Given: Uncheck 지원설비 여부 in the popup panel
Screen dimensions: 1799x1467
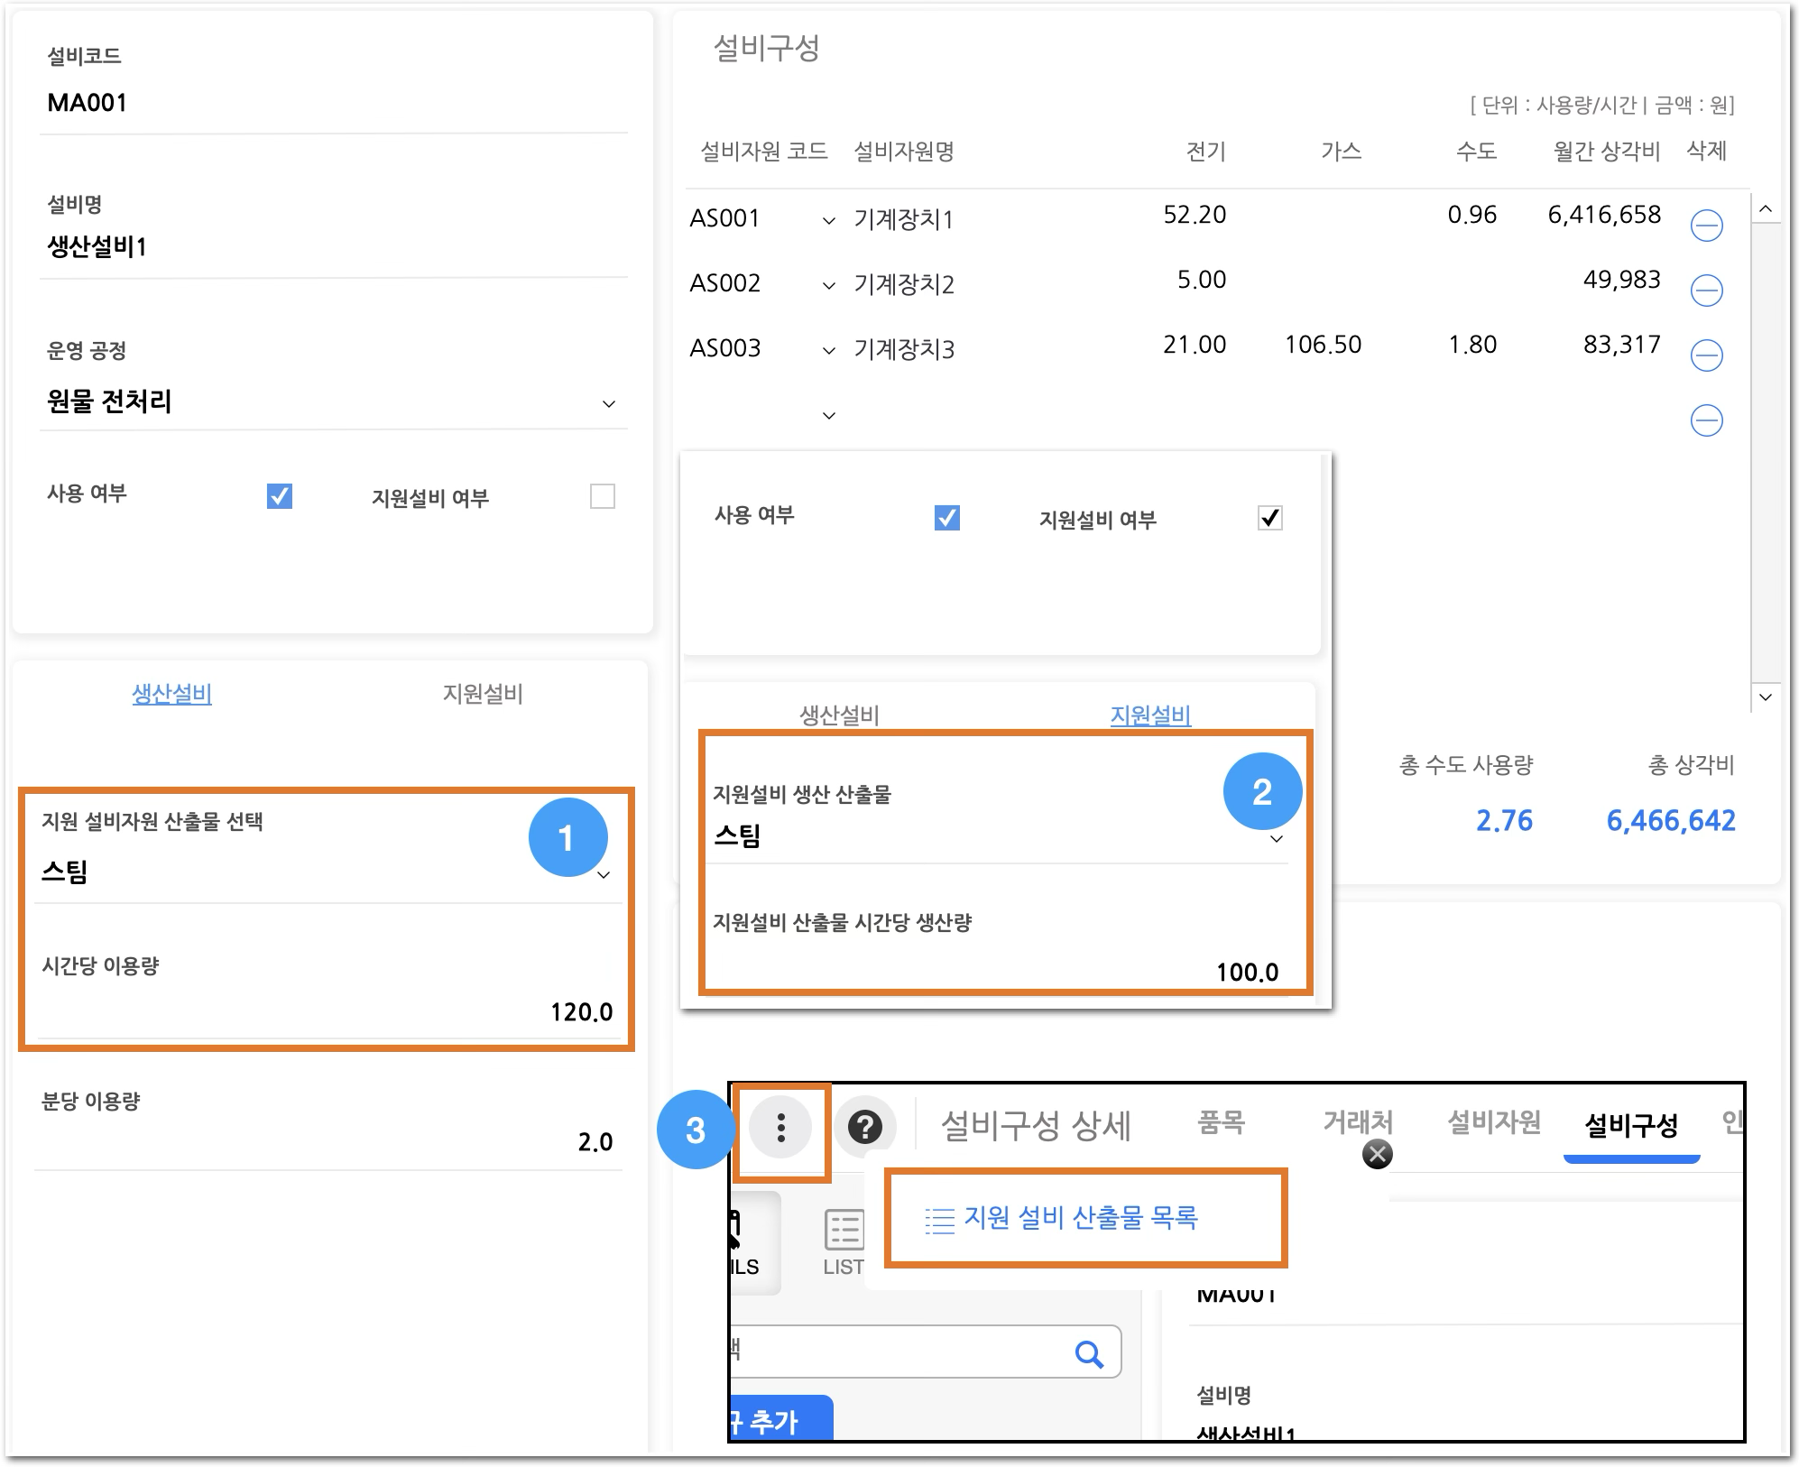Looking at the screenshot, I should 1269,518.
